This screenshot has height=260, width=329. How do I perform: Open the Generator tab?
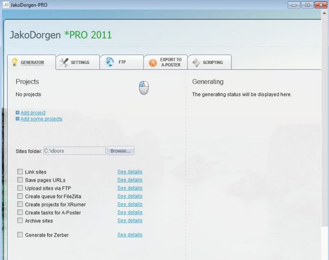[32, 62]
